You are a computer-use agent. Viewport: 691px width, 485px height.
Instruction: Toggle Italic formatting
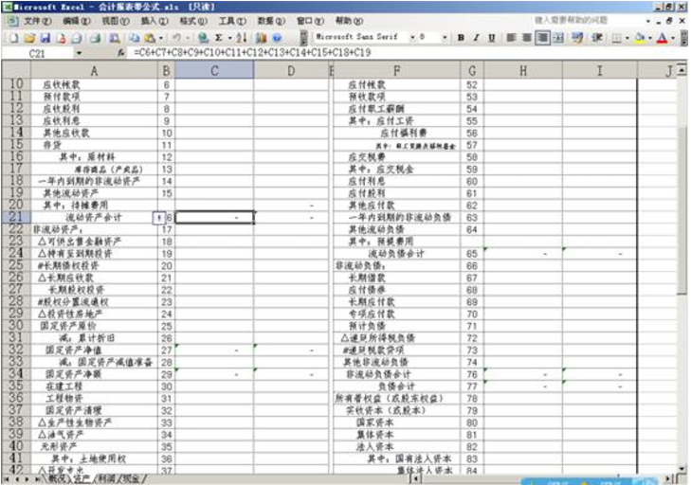pyautogui.click(x=477, y=38)
